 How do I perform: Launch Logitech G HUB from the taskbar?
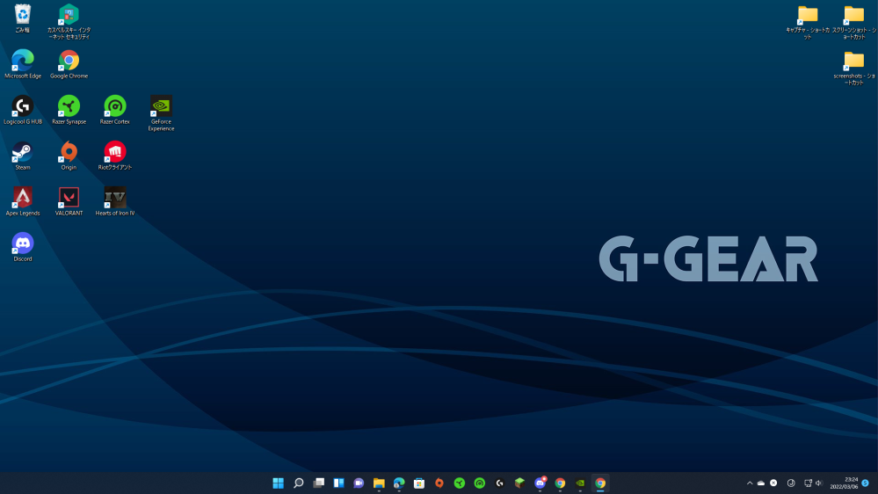click(x=499, y=483)
